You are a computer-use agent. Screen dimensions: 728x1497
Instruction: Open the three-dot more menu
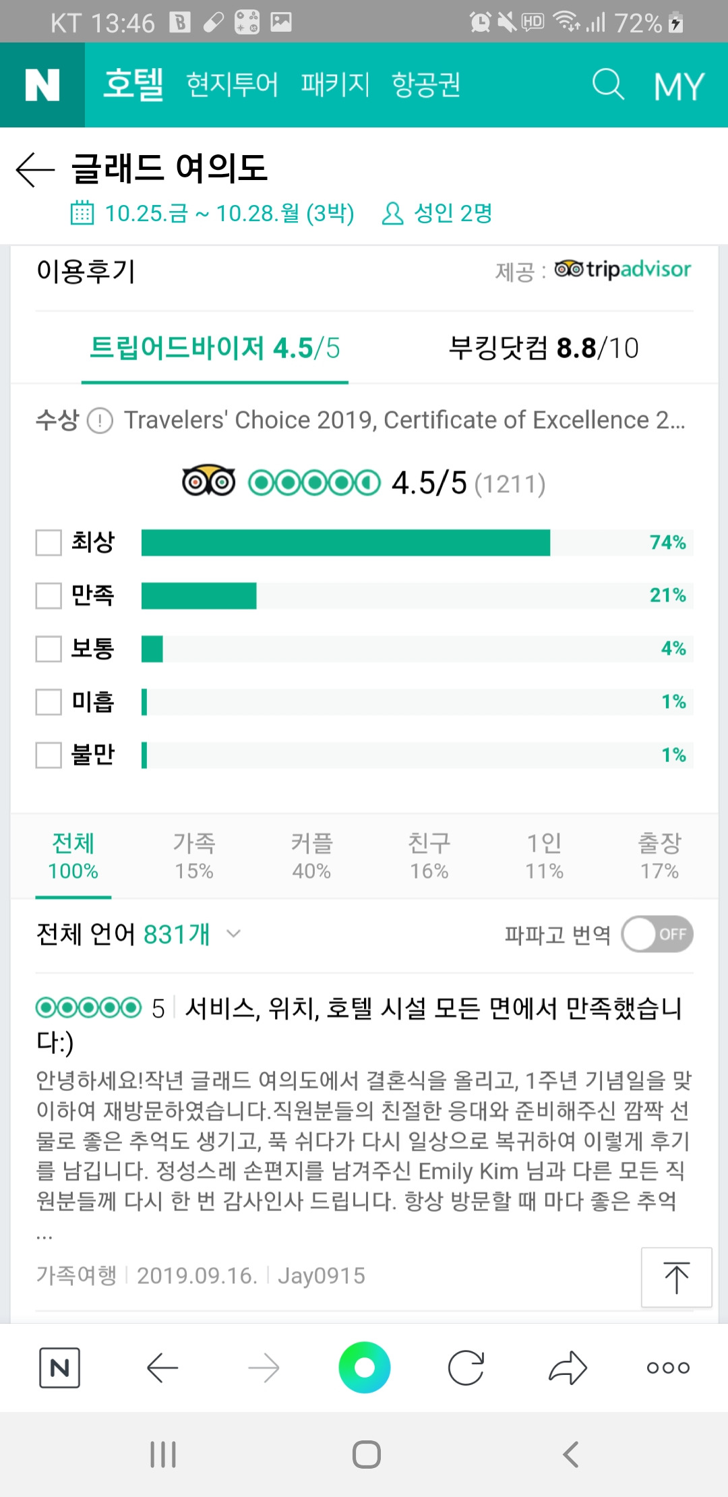pyautogui.click(x=668, y=1368)
